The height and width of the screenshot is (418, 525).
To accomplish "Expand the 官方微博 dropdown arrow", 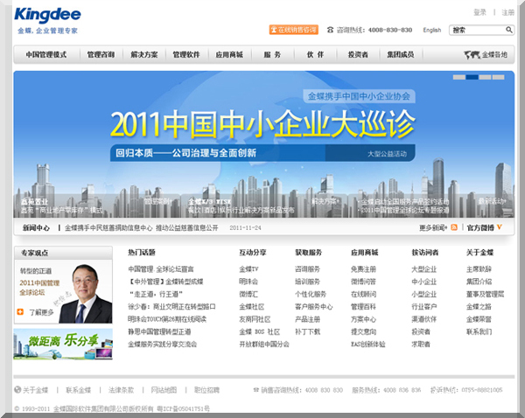I will pyautogui.click(x=500, y=227).
